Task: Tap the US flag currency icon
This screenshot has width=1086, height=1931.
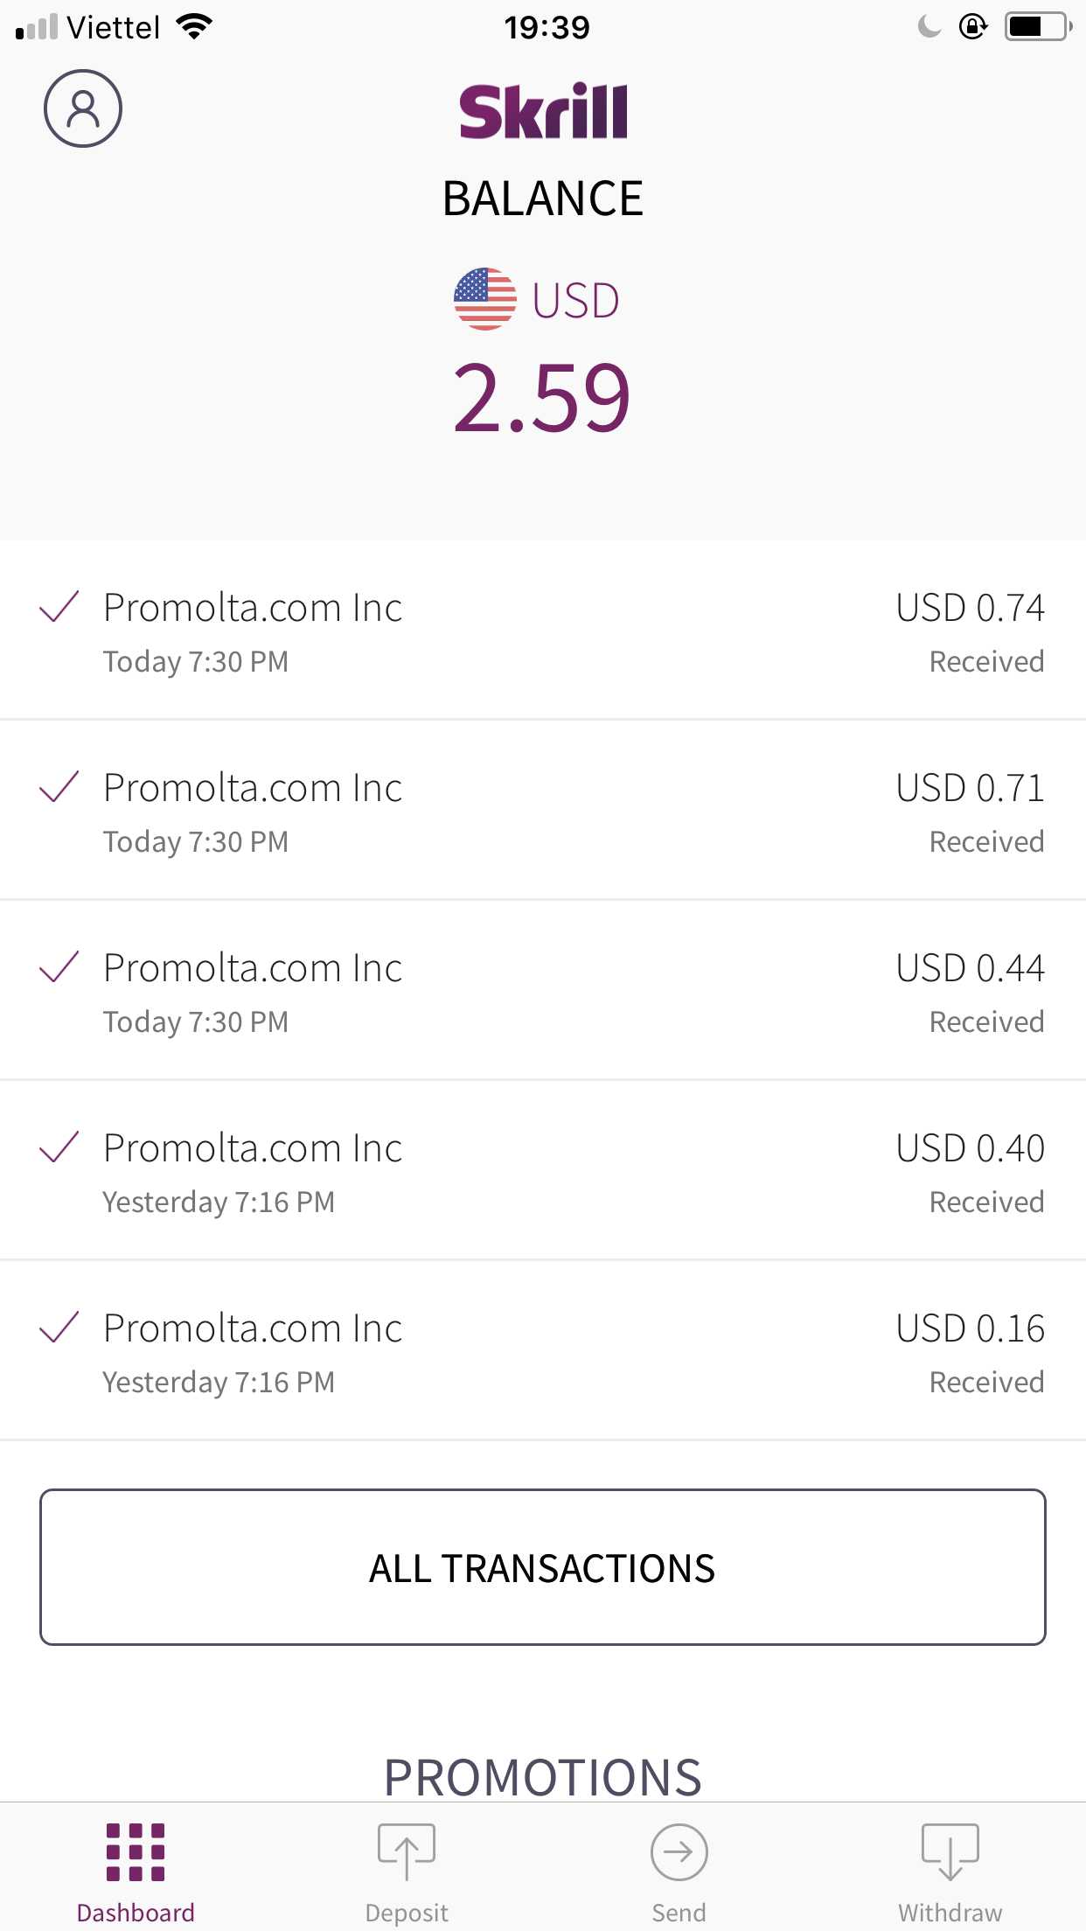Action: [485, 299]
